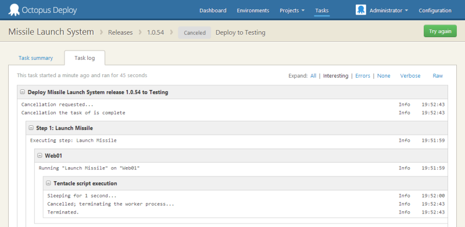Expand only Errors in the log
Image resolution: width=465 pixels, height=227 pixels.
pos(363,76)
